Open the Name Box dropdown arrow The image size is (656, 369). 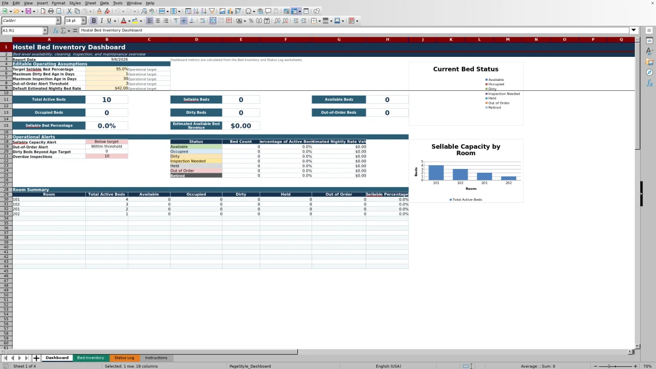(x=45, y=31)
